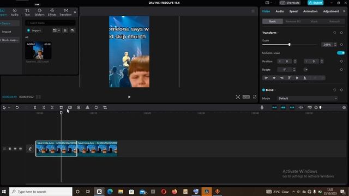The height and width of the screenshot is (196, 349).
Task: Align clip to the bottom
Action: point(305,78)
